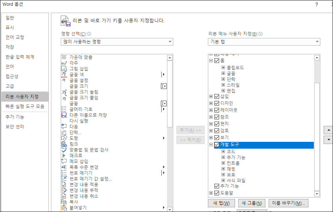Click the 글머리 기호 bullets icon
The height and width of the screenshot is (212, 333).
tap(64, 109)
